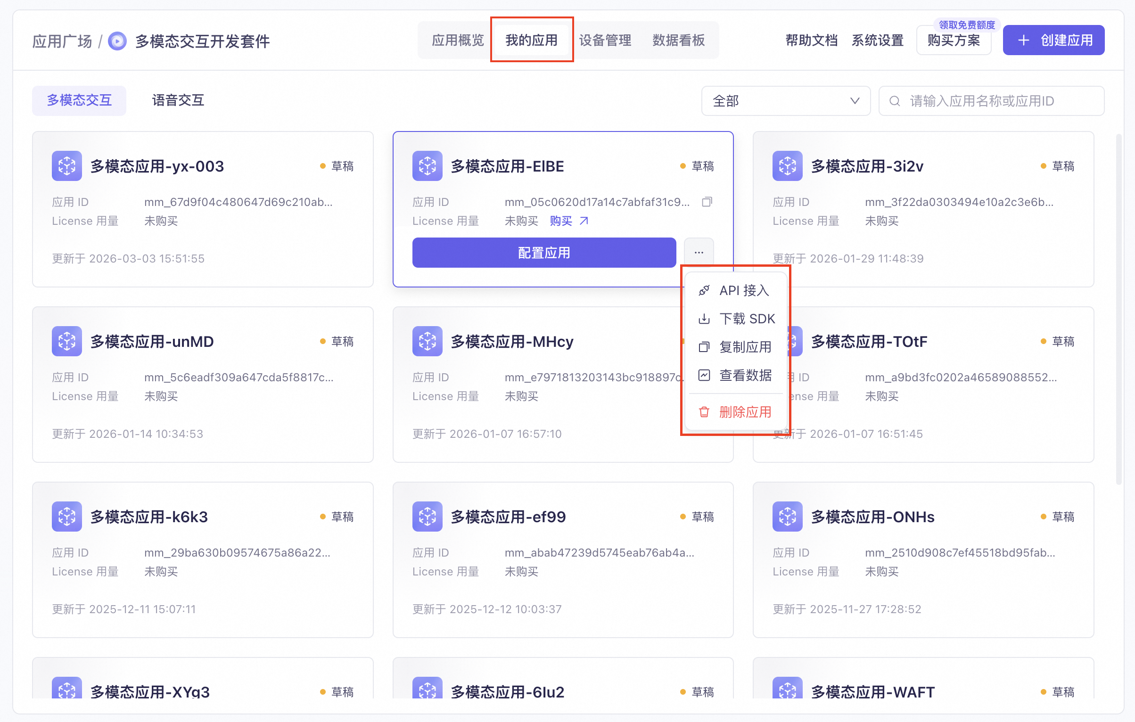Click the plus icon on 创建应用 button
Screen dimensions: 1135x722
(1023, 41)
